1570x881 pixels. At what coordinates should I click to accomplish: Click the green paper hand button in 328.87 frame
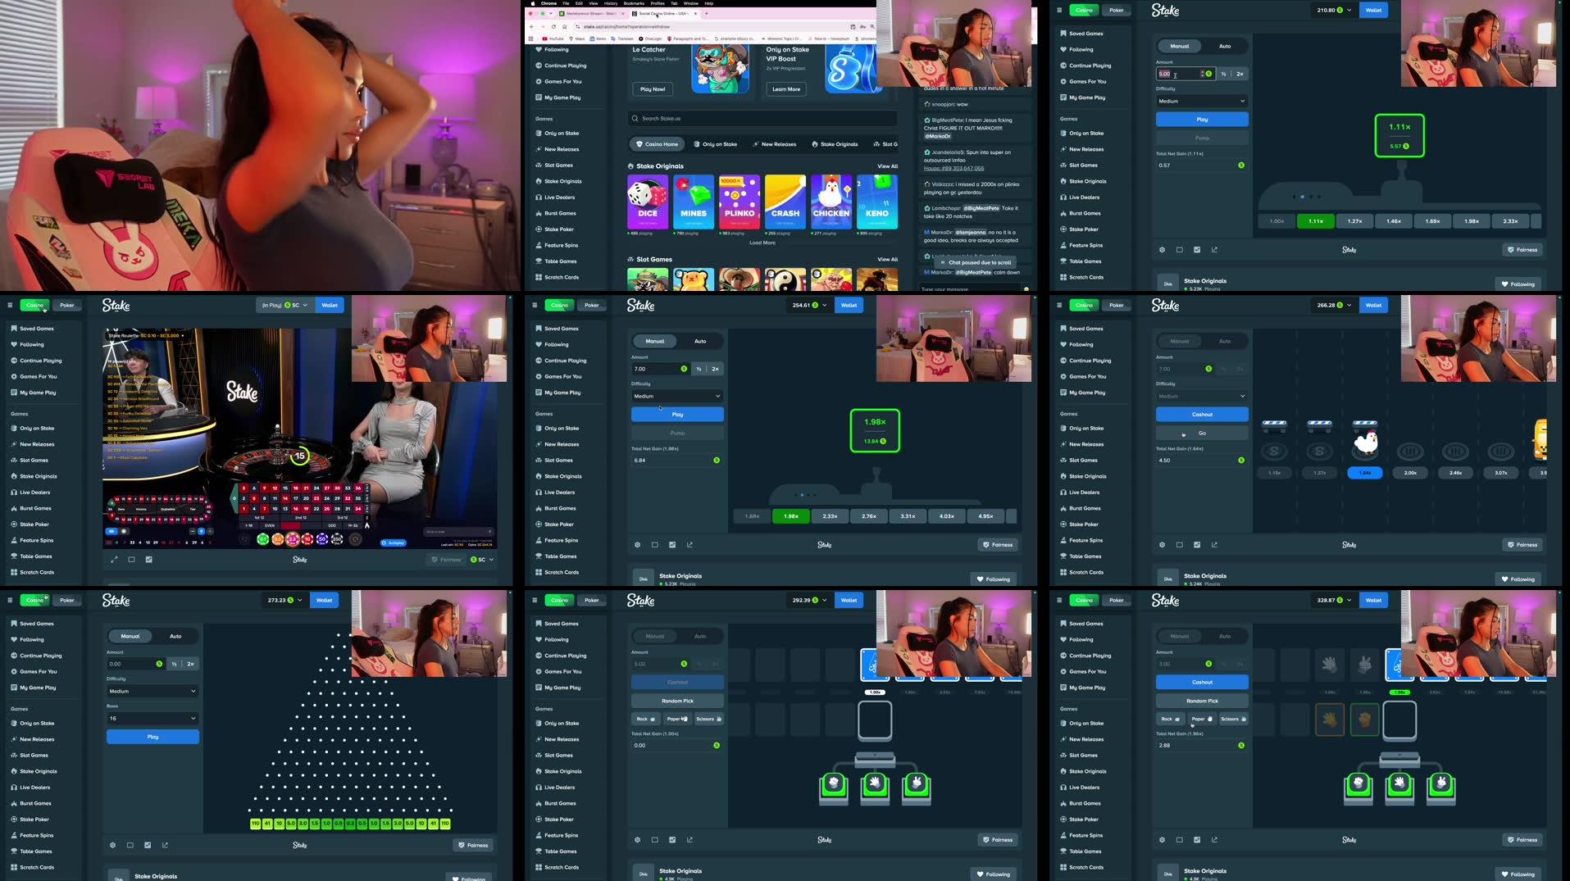point(1399,784)
